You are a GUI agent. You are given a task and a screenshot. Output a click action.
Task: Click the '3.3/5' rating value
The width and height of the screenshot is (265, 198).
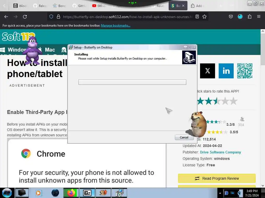coord(231,125)
